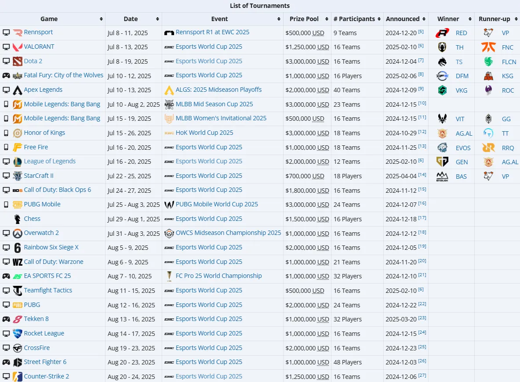Sort table by Winner column
Image resolution: width=520 pixels, height=382 pixels.
(470, 19)
